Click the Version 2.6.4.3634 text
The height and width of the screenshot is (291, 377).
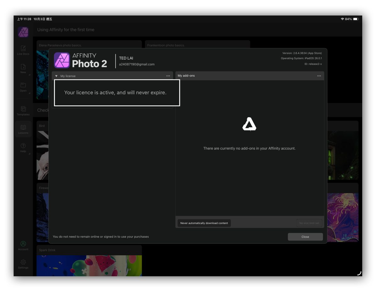pyautogui.click(x=302, y=53)
